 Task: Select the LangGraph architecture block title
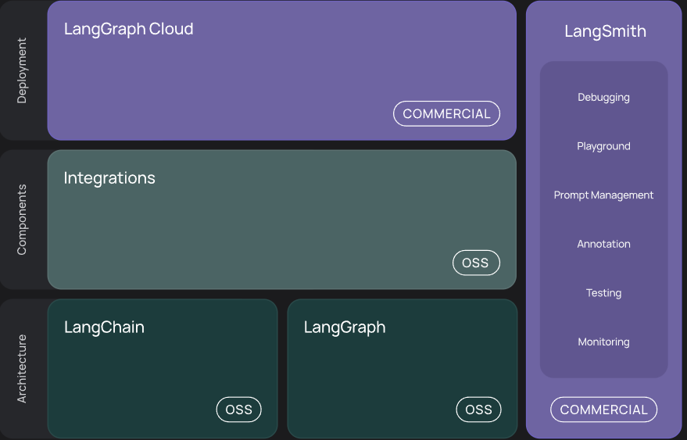(x=345, y=327)
